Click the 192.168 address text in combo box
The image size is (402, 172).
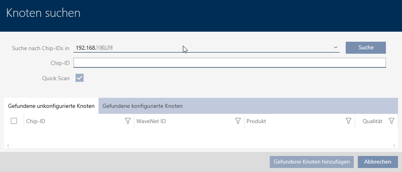tap(94, 48)
